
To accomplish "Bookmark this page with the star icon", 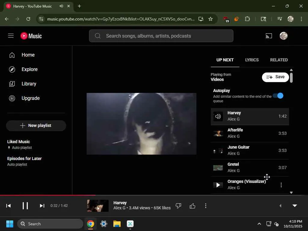I will (211, 19).
